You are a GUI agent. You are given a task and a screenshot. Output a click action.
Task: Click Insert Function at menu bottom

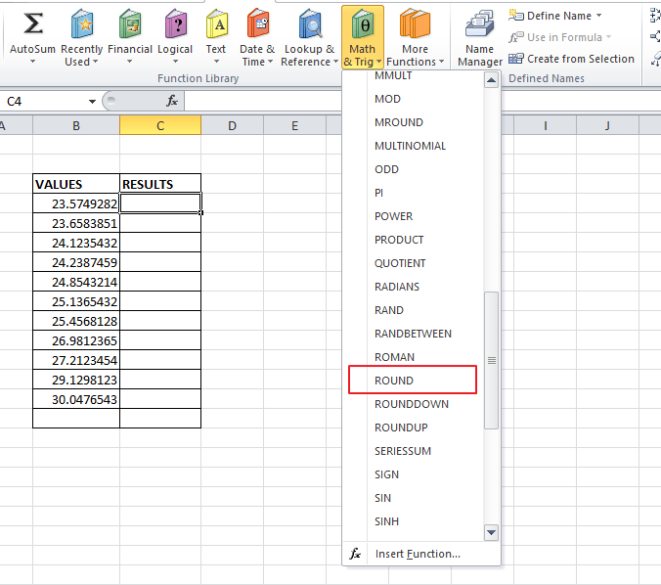pos(417,554)
